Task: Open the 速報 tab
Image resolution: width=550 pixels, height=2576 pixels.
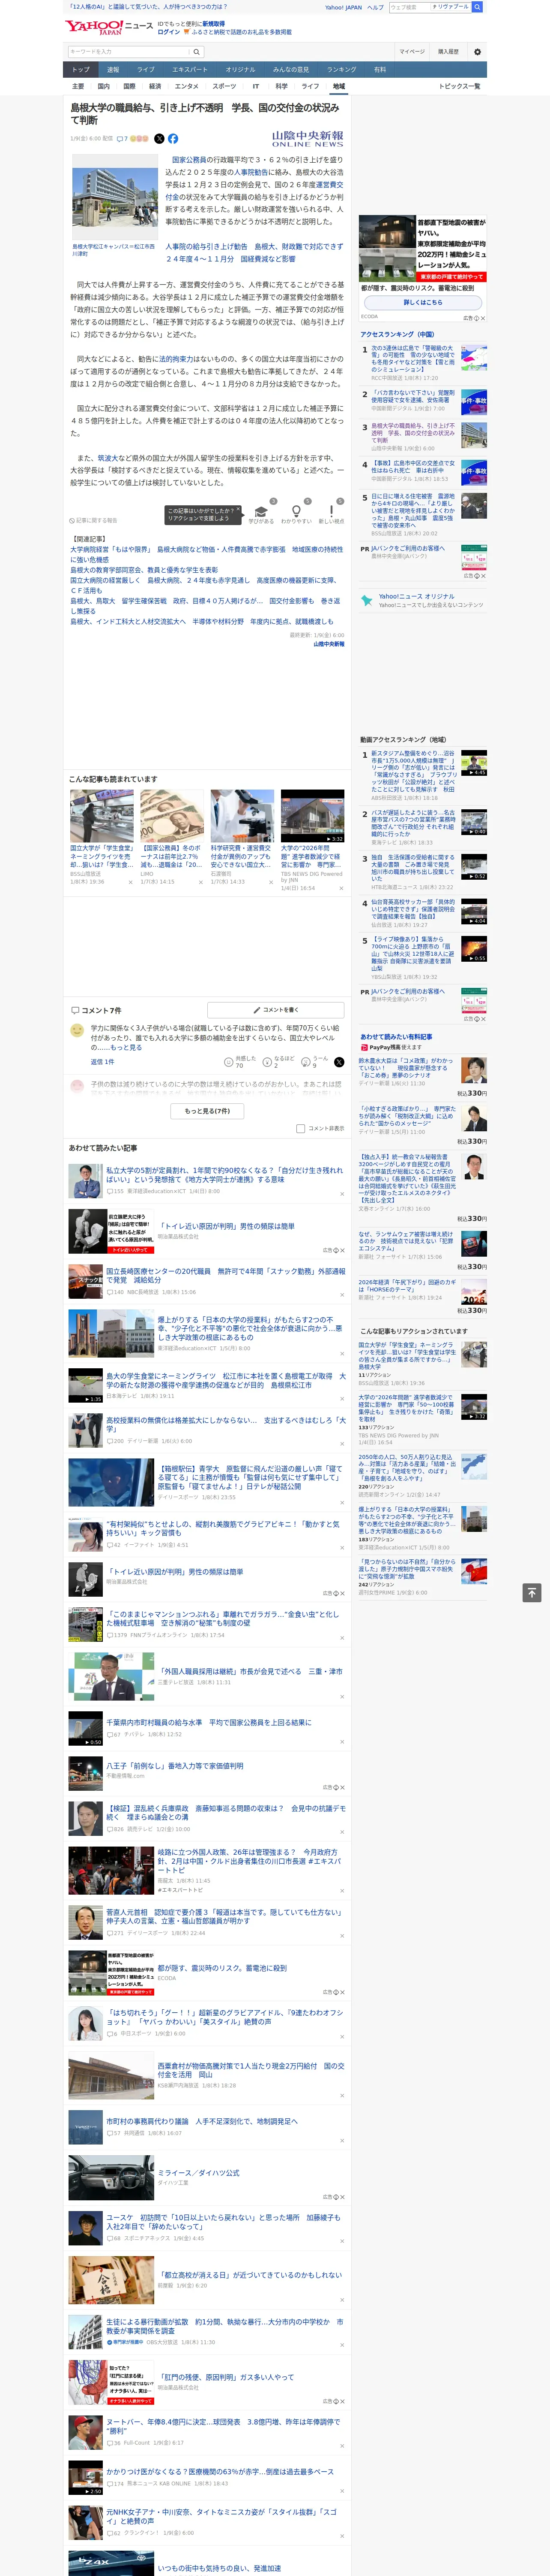Action: [113, 69]
